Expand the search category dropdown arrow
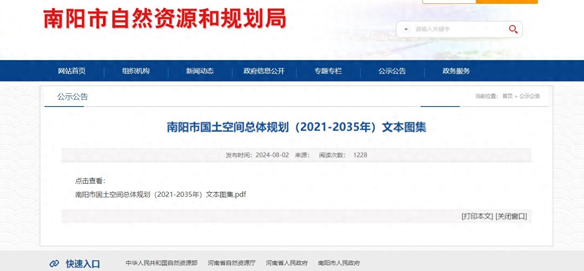The height and width of the screenshot is (271, 584). coord(406,29)
